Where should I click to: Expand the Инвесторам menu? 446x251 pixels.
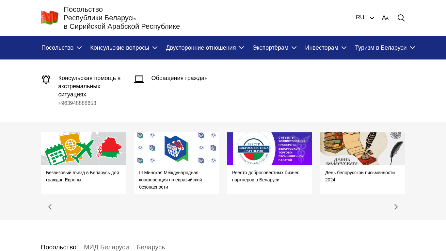coord(326,48)
